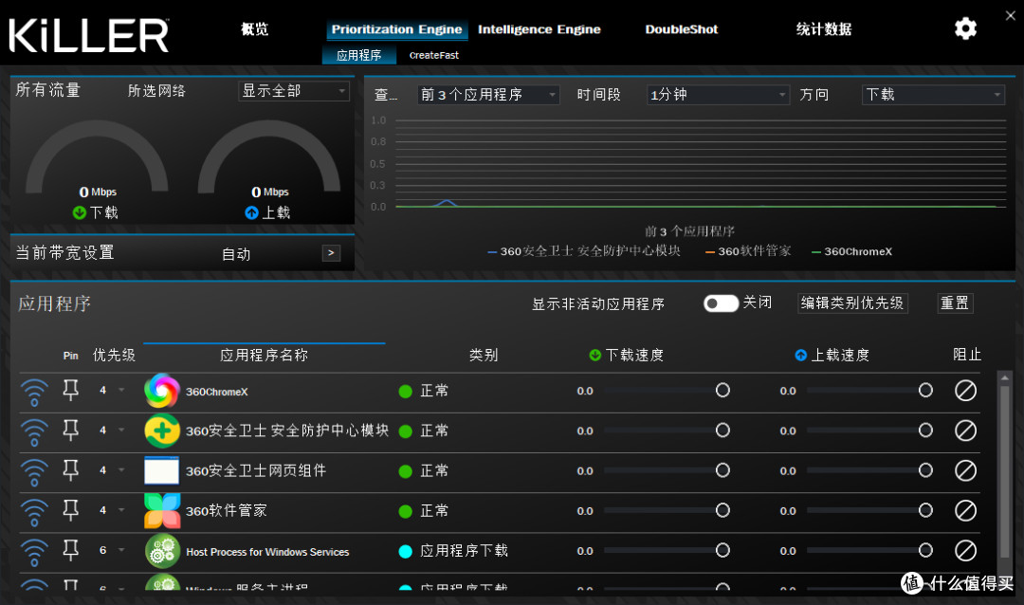This screenshot has width=1024, height=605.
Task: Open the 下载 direction dropdown
Action: click(x=933, y=95)
